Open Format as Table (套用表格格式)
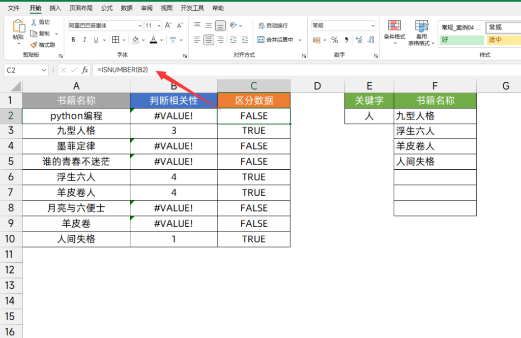The height and width of the screenshot is (338, 521). point(421,33)
